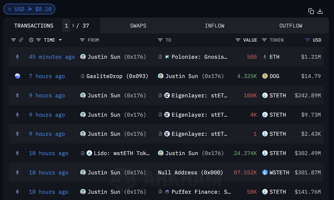Switch to the OUTFLOW tab
The image size is (334, 200).
click(x=291, y=26)
